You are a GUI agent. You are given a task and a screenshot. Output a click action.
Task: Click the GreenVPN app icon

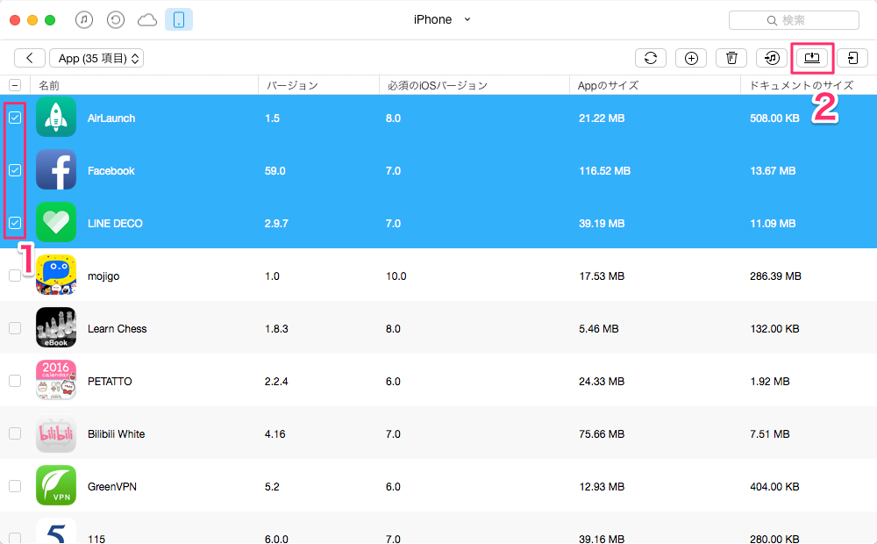(56, 485)
